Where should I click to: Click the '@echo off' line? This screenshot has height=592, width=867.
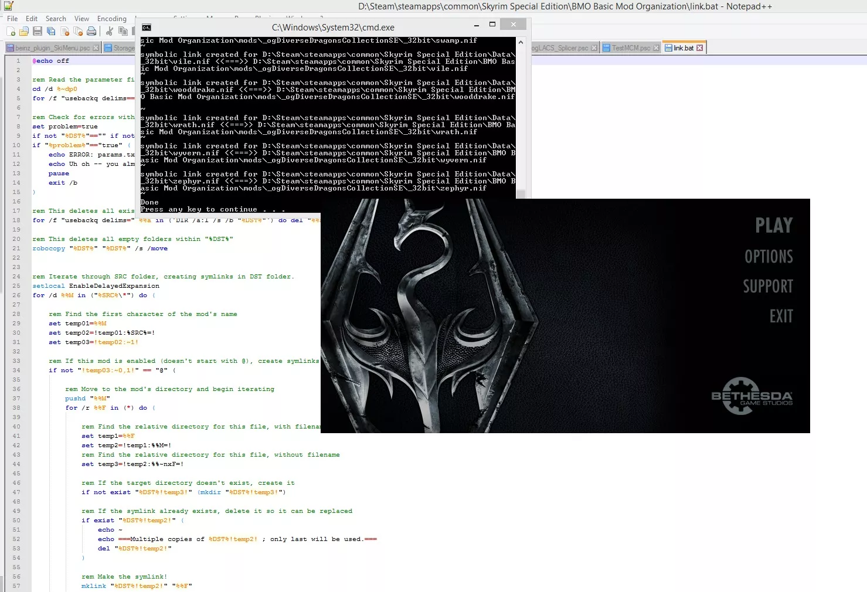pyautogui.click(x=50, y=61)
